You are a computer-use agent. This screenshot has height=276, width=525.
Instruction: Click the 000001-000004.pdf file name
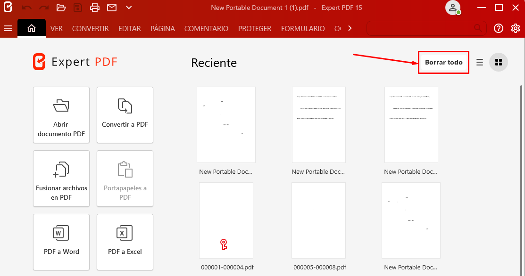227,268
